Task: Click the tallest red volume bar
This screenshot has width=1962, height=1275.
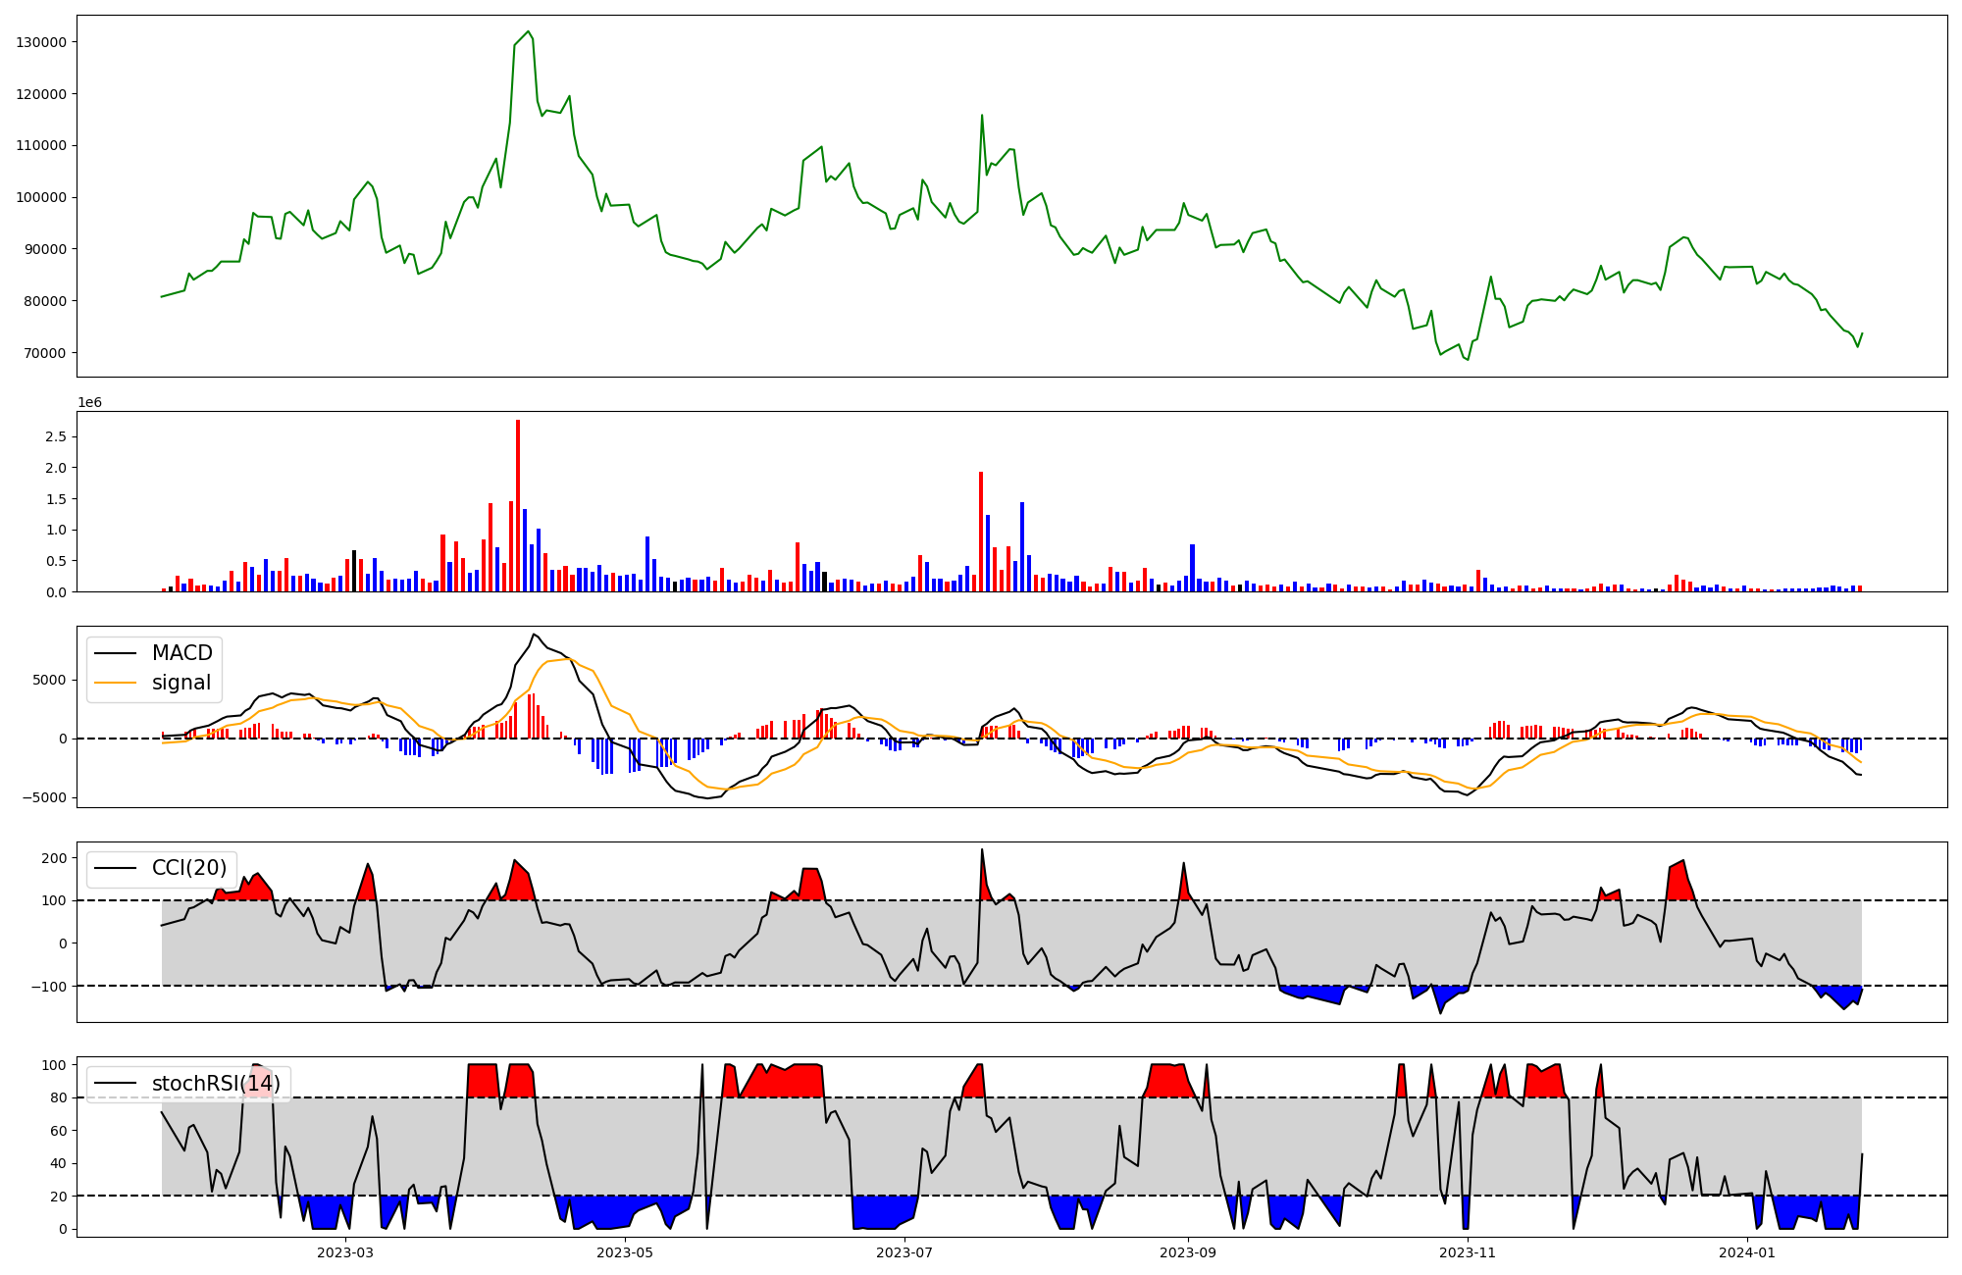Action: [518, 505]
